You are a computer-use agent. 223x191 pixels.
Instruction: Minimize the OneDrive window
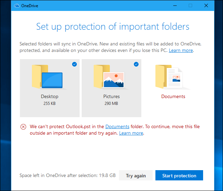[x=175, y=5]
